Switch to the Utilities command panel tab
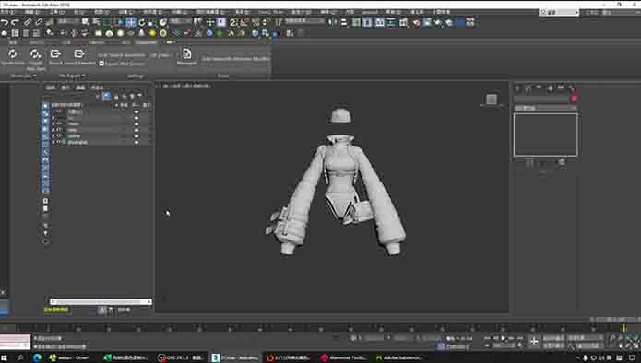 point(571,88)
